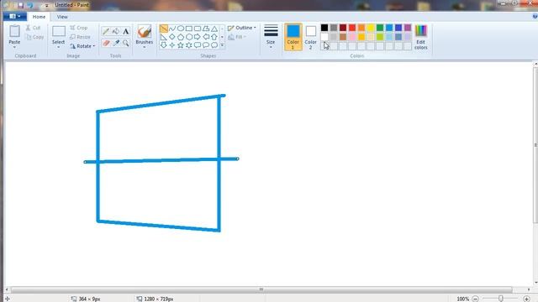Choose the Diamond shape

pyautogui.click(x=171, y=37)
